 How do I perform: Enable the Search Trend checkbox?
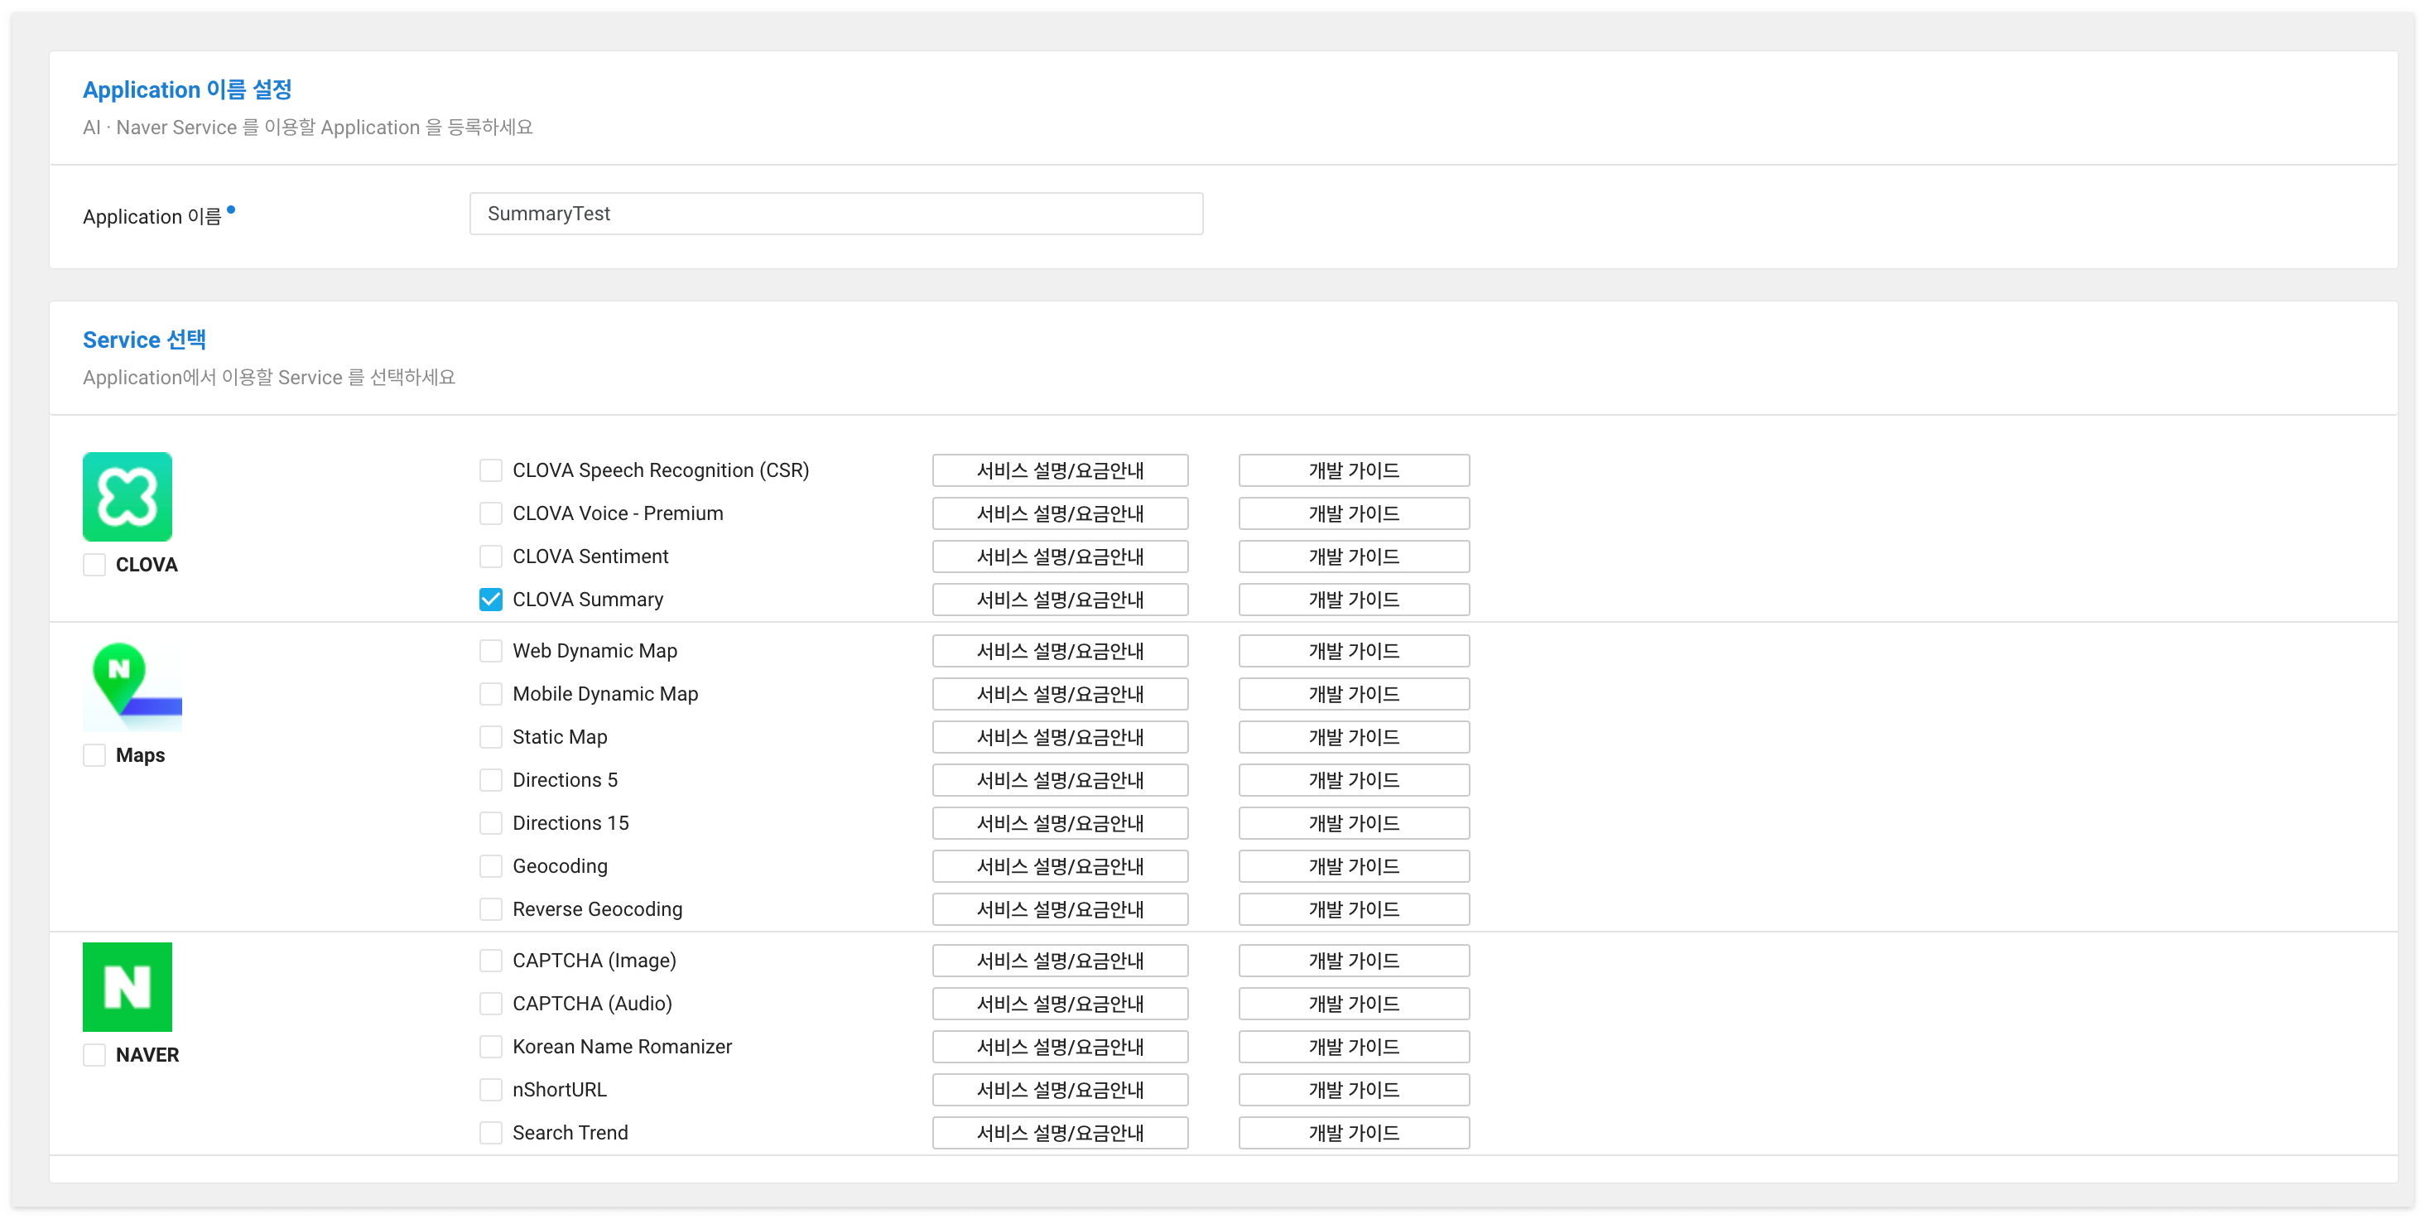491,1132
